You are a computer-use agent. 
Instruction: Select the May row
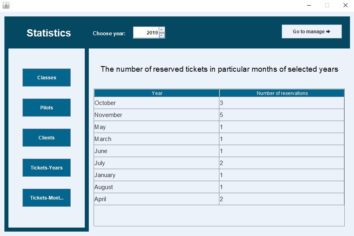click(219, 127)
